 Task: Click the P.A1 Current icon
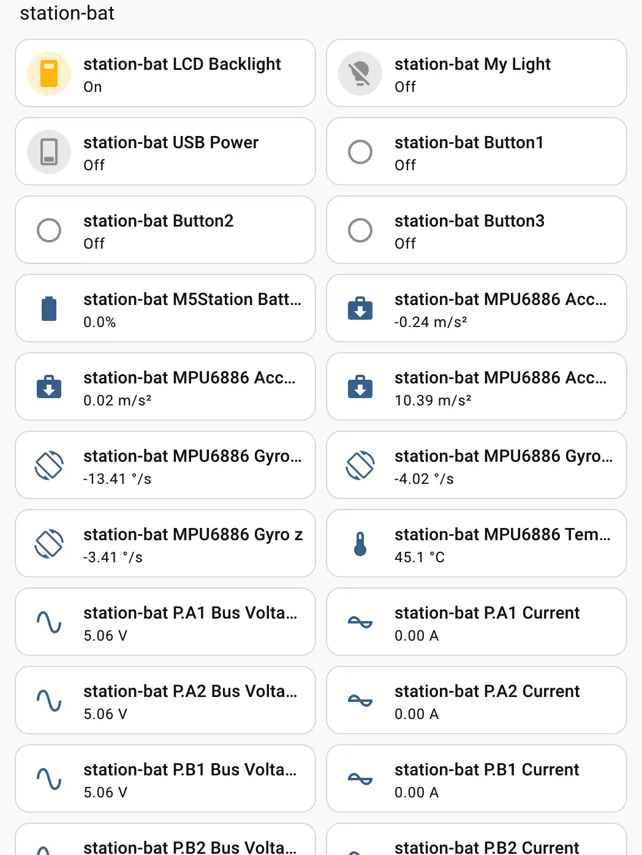(x=360, y=622)
